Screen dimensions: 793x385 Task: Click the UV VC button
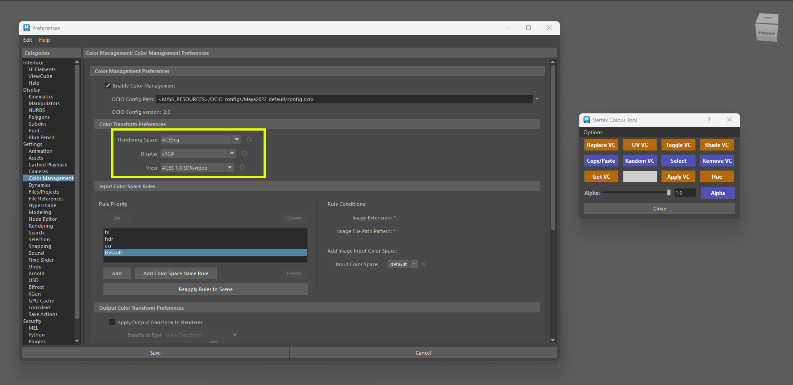click(x=640, y=145)
